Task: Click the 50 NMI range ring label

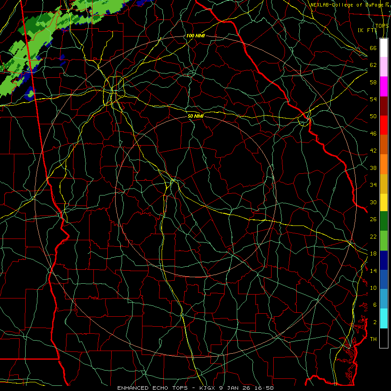Action: tap(195, 116)
